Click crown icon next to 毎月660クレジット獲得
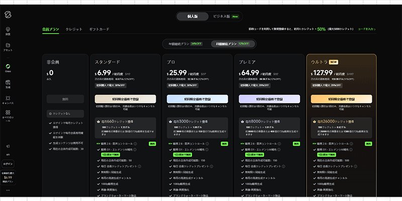 tap(98, 122)
